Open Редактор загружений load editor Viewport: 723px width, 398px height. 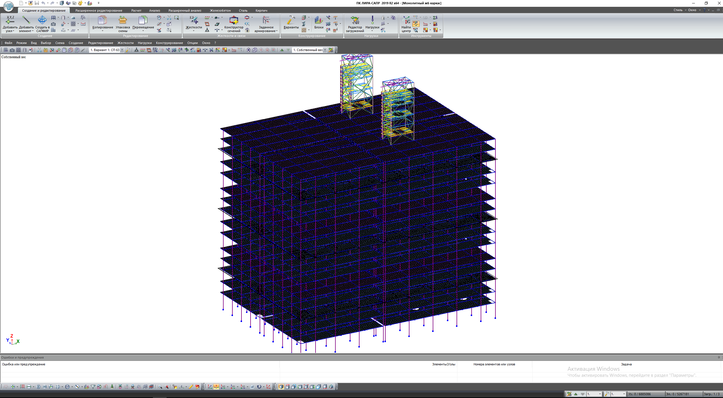point(355,20)
